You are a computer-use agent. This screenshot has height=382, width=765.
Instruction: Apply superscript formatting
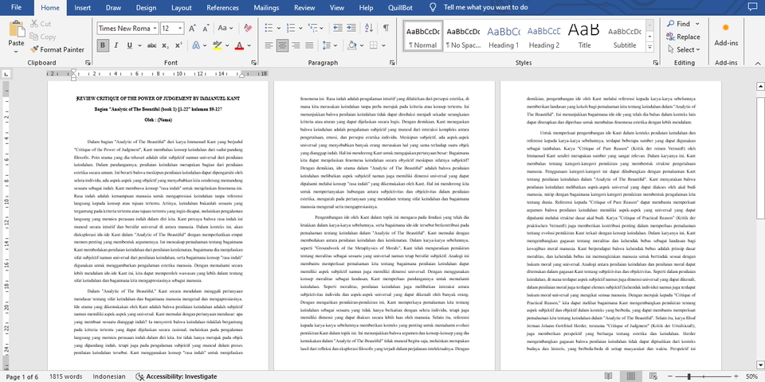tap(178, 45)
